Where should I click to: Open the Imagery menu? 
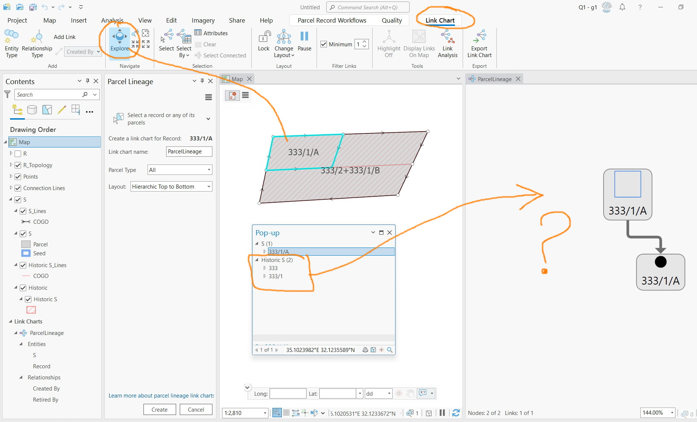[x=203, y=20]
